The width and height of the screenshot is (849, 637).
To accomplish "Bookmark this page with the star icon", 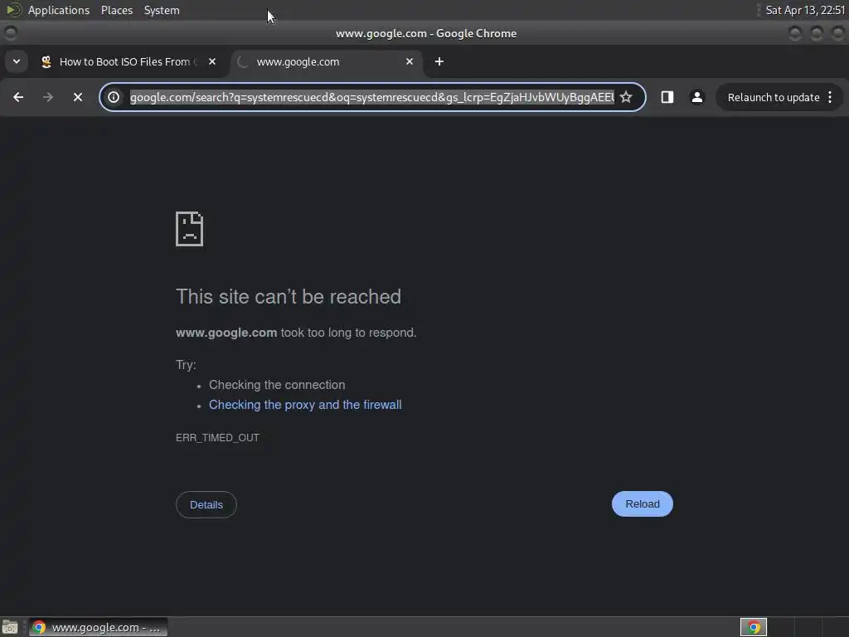I will (x=626, y=97).
